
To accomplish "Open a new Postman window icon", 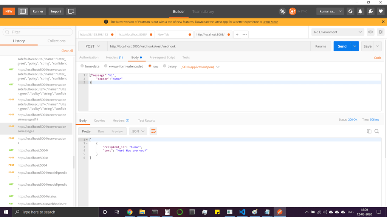I will tap(70, 11).
